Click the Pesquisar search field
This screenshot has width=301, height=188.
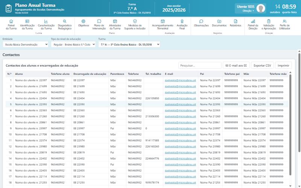point(200,65)
